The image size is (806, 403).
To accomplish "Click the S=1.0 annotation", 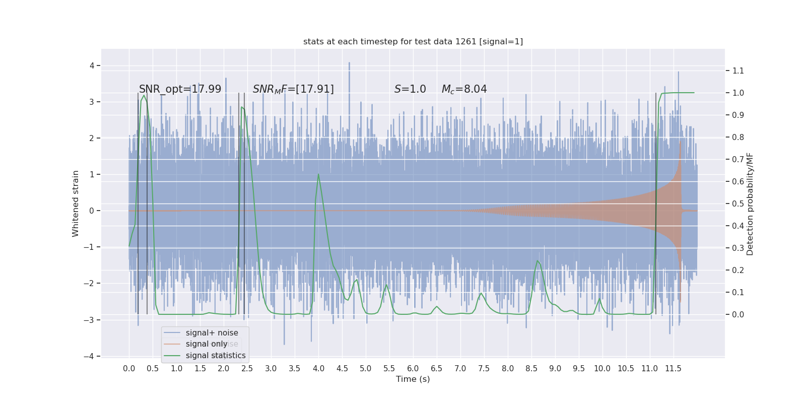I will [410, 89].
